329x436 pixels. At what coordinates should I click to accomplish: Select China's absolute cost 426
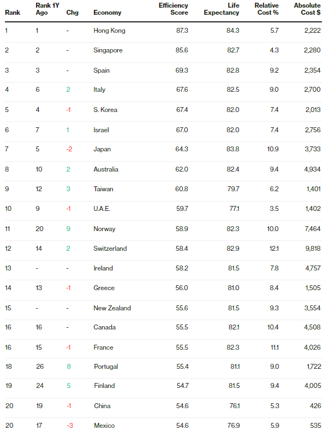point(315,406)
